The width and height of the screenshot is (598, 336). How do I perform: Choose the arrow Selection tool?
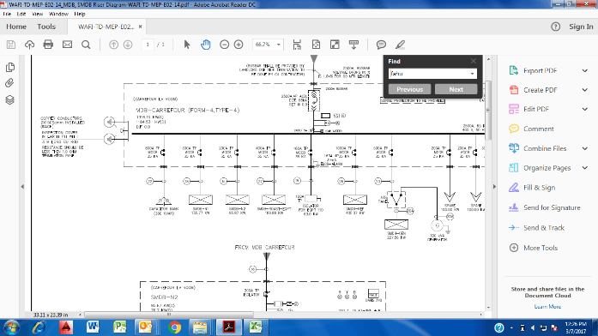tap(187, 45)
